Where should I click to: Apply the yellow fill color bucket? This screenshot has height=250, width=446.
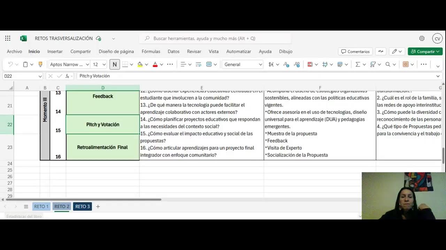tap(140, 64)
